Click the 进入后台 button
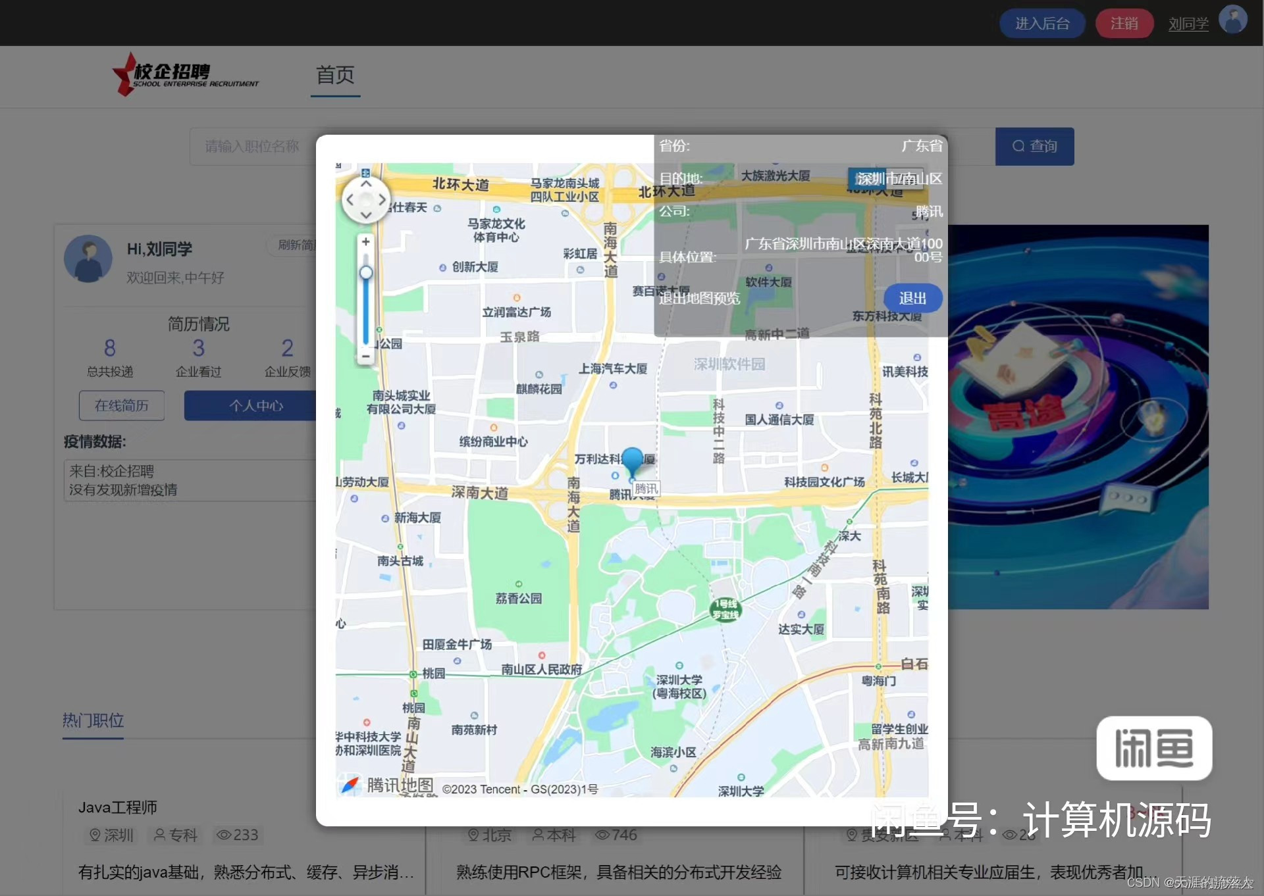 coord(1041,24)
